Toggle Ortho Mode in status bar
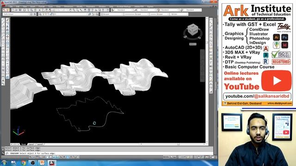This screenshot has height=166, width=296. pos(41,157)
